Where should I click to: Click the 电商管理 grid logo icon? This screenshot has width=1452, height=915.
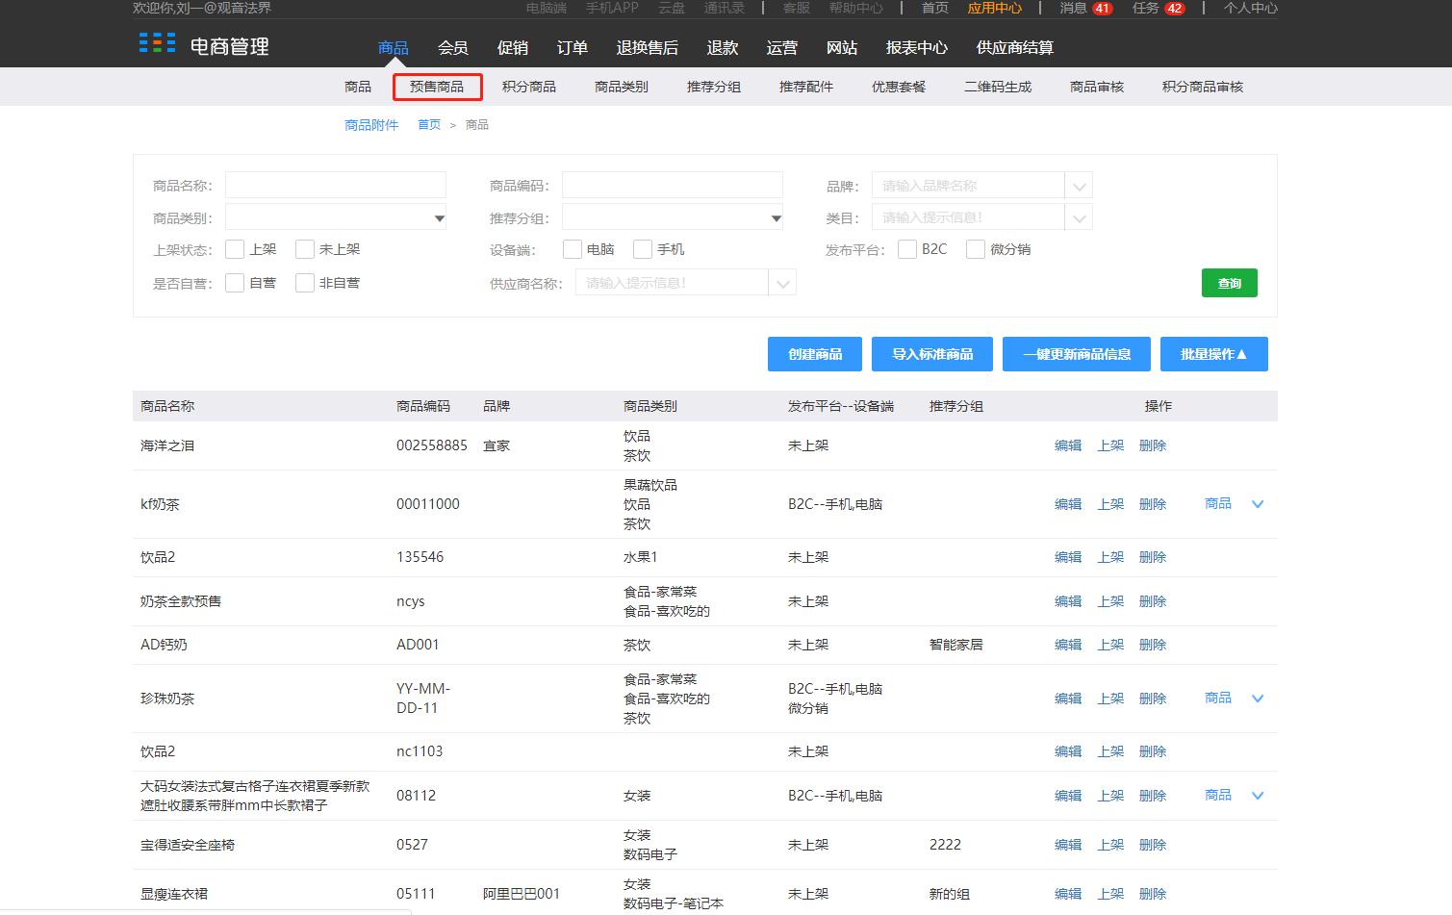pyautogui.click(x=157, y=42)
